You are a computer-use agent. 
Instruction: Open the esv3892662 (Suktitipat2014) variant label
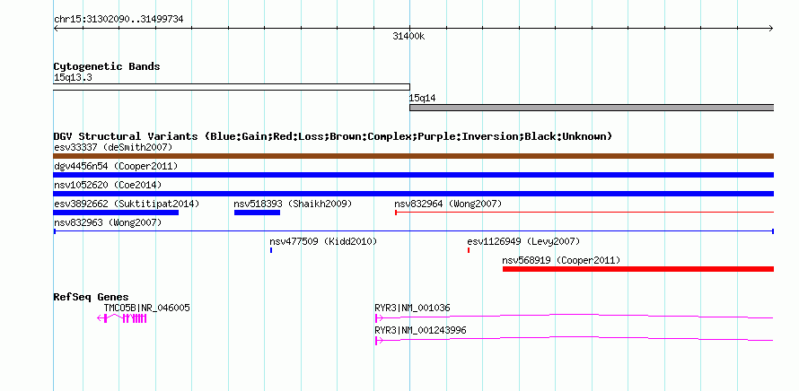[x=127, y=204]
